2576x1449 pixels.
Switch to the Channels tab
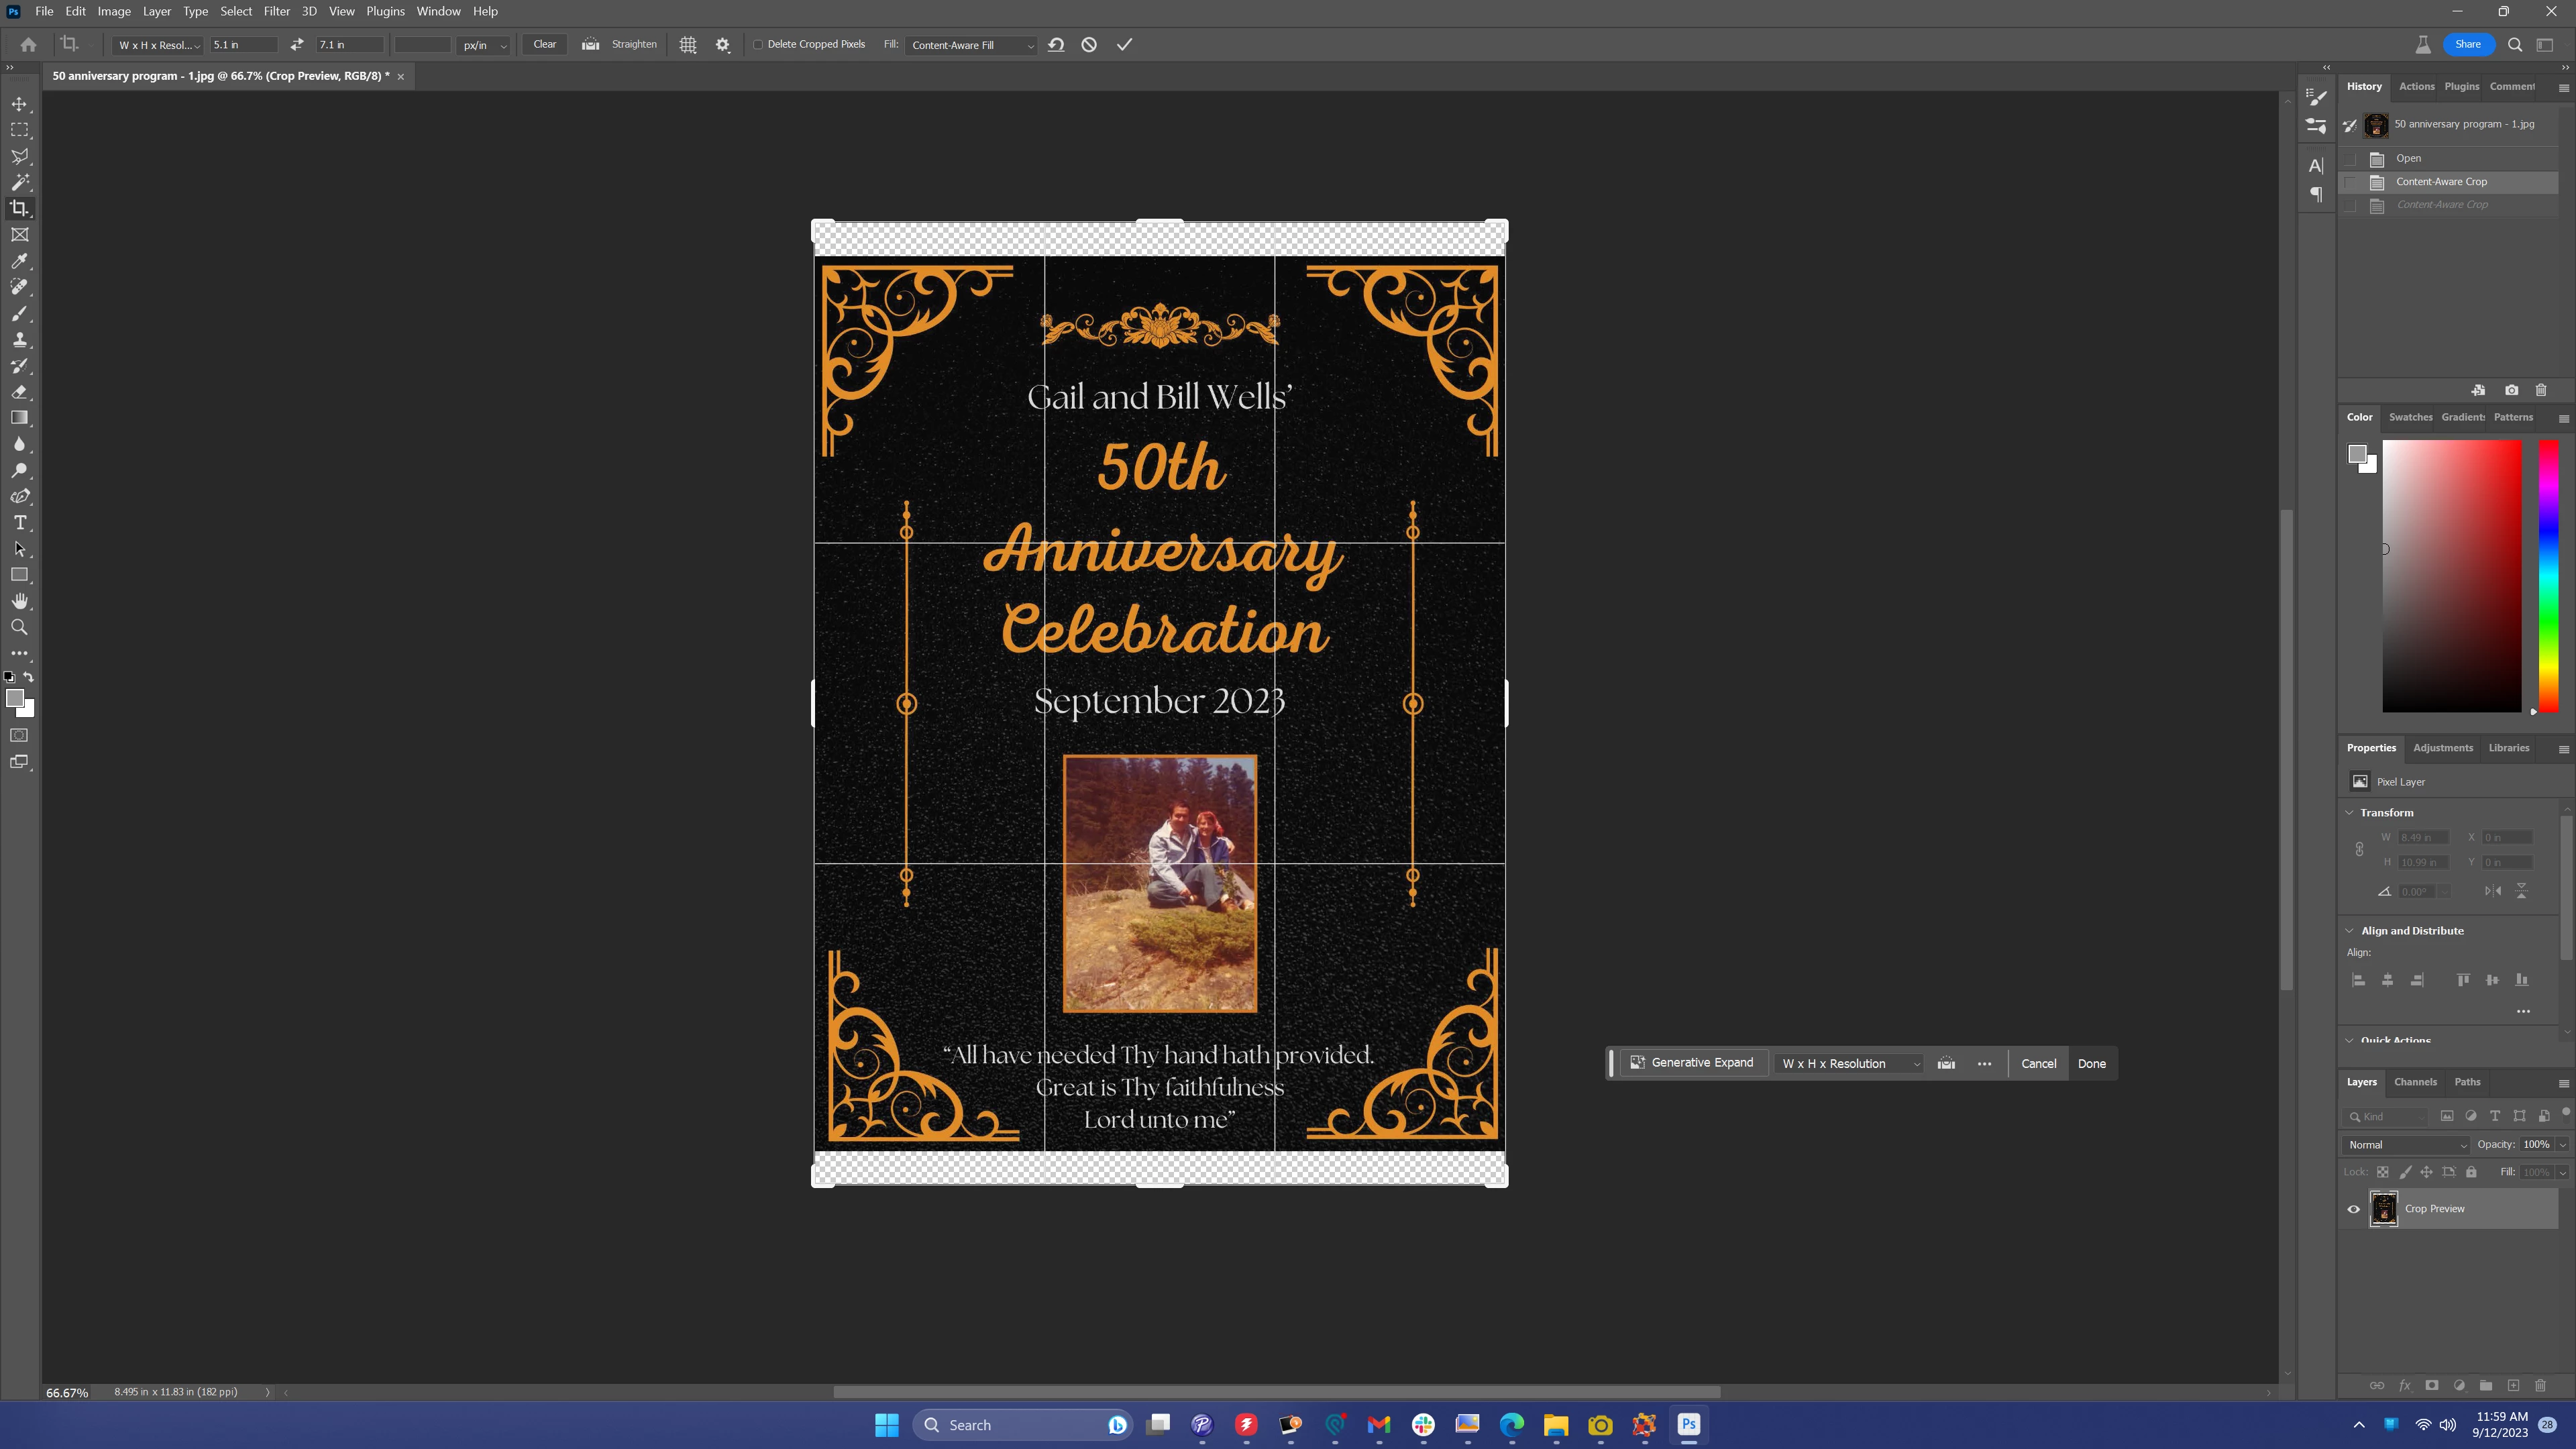(x=2414, y=1082)
